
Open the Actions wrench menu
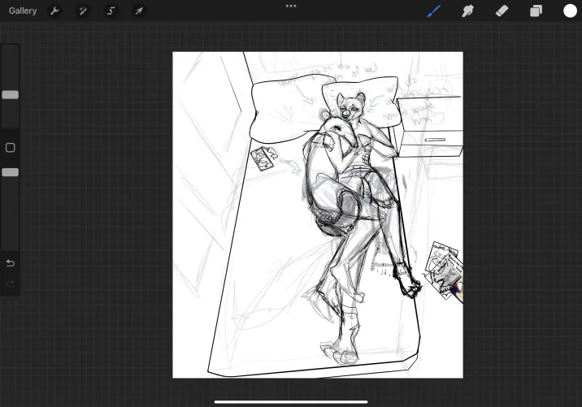(54, 11)
